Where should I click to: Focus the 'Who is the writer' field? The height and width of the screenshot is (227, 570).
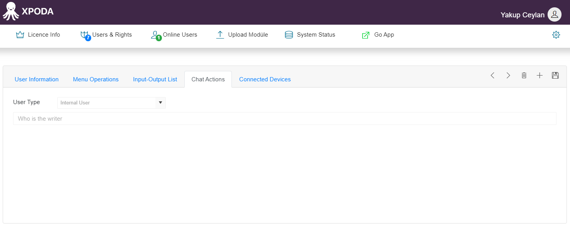tap(285, 119)
